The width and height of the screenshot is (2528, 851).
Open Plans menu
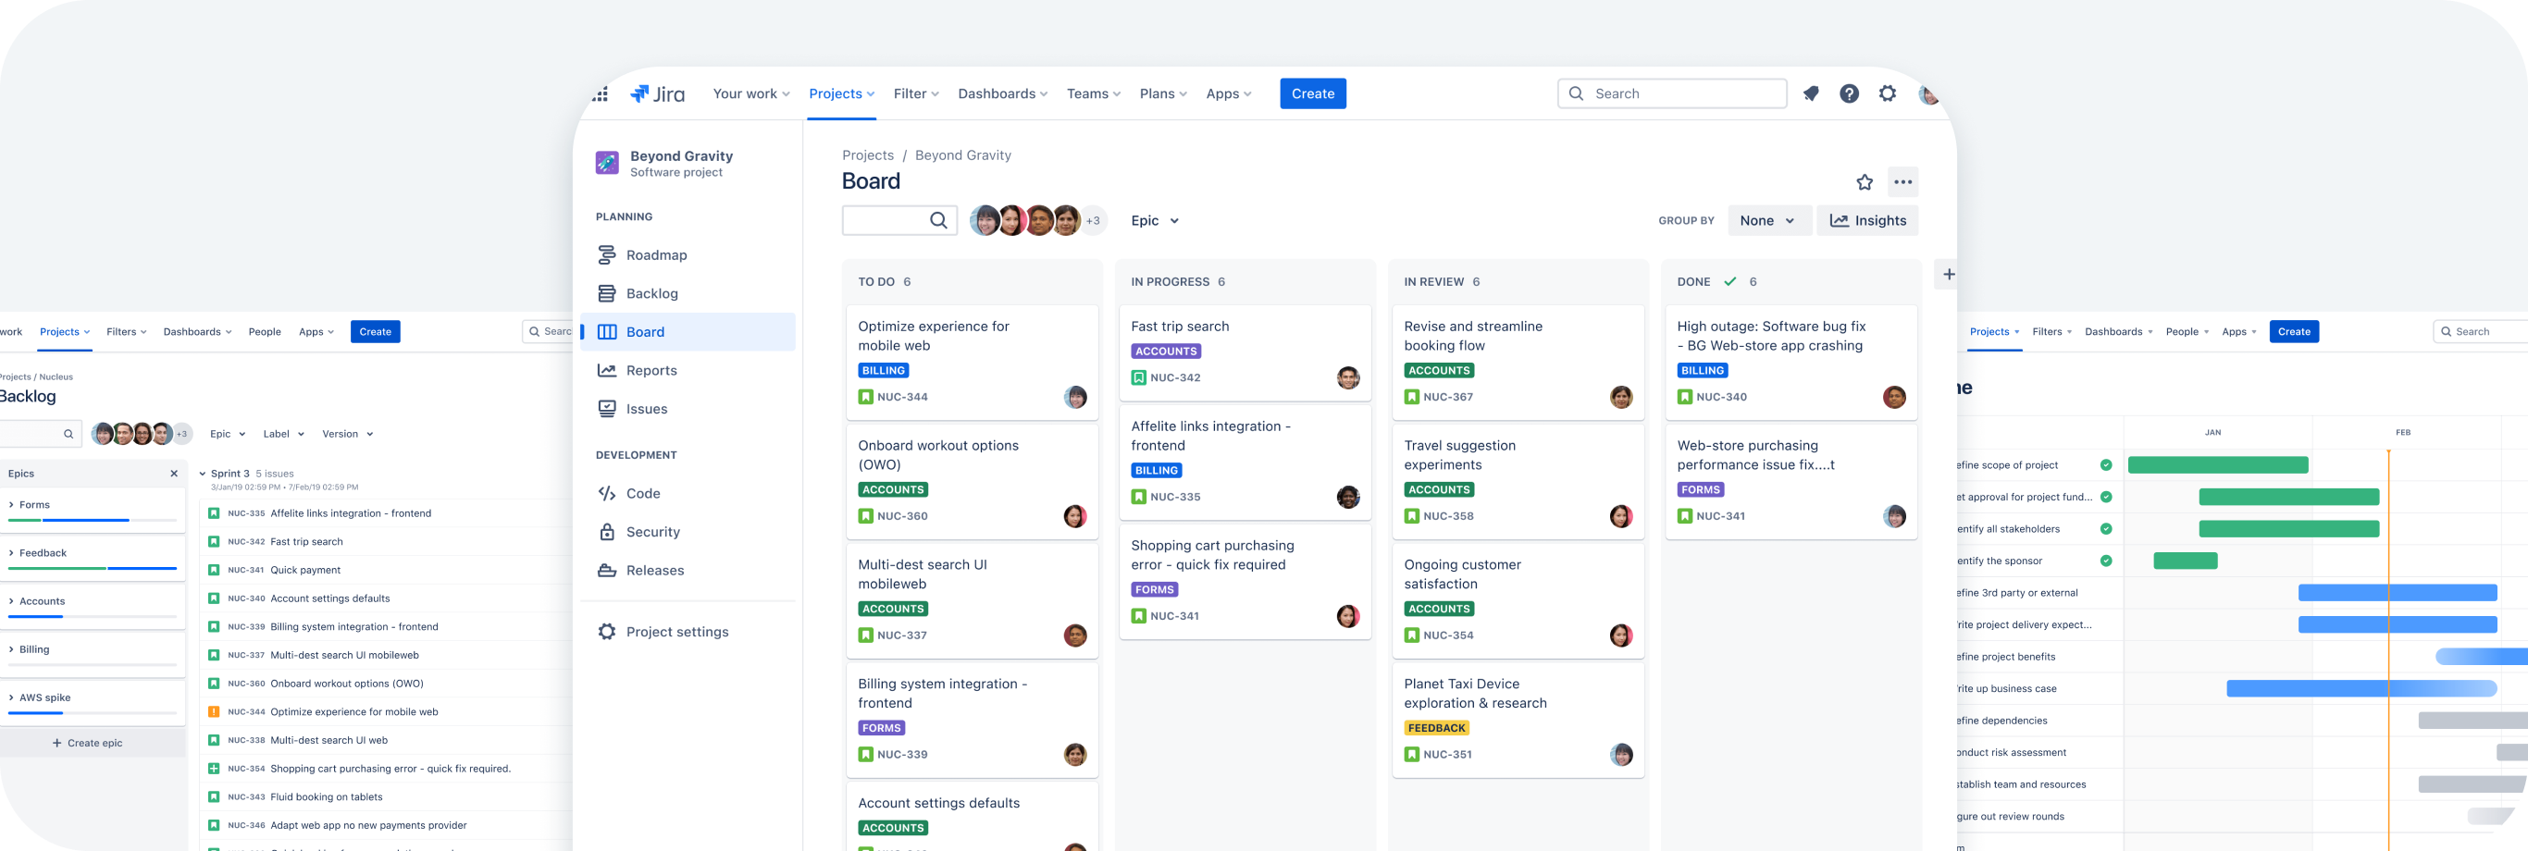tap(1163, 93)
